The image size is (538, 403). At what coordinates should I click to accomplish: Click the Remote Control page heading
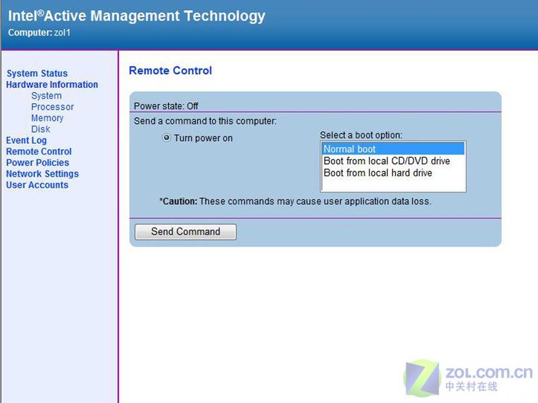tap(170, 71)
